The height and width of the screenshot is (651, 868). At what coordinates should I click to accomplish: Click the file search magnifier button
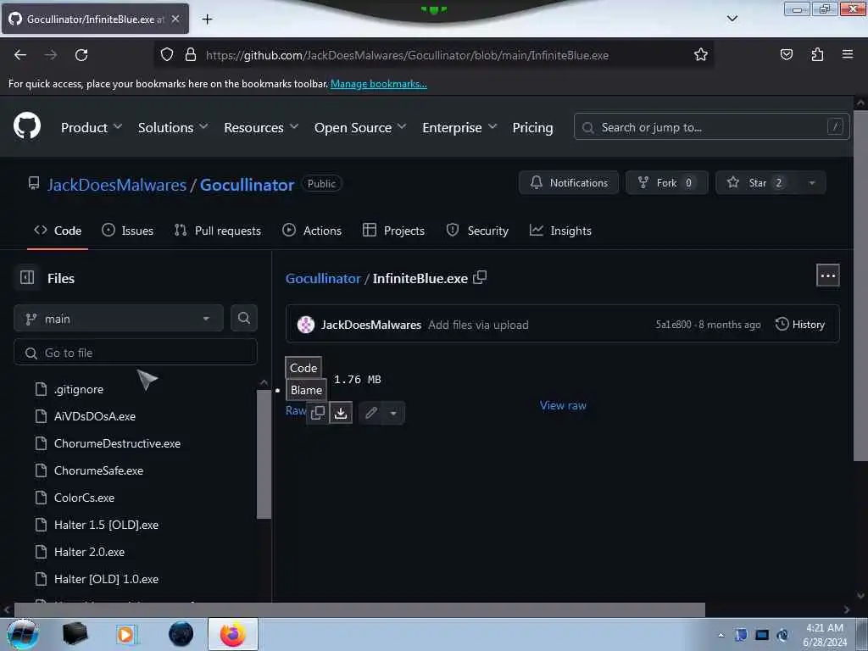pos(243,318)
